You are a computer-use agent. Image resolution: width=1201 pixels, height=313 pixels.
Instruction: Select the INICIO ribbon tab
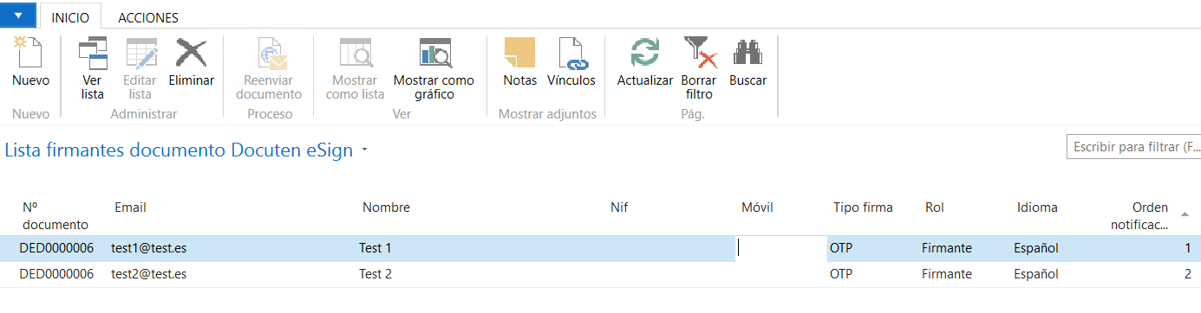(x=70, y=17)
